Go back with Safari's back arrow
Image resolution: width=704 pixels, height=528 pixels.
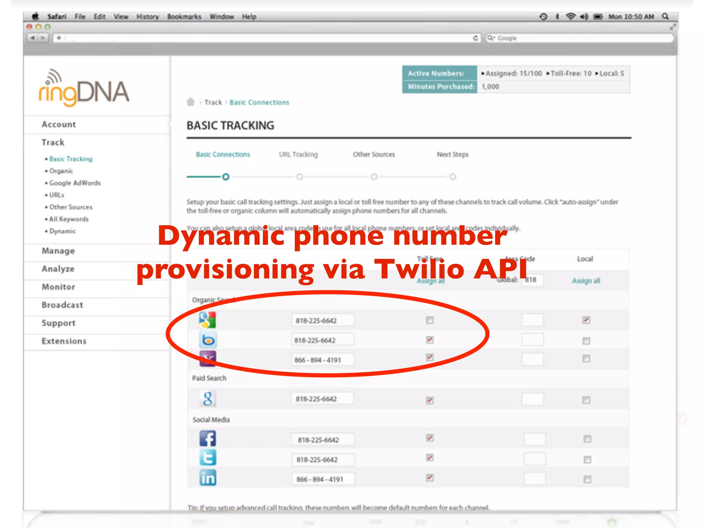32,38
